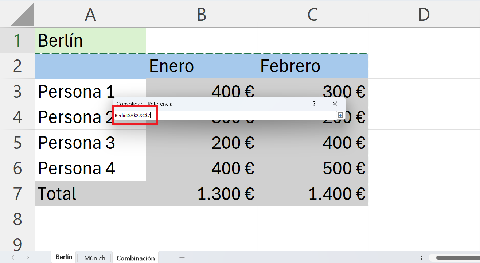Switch to the Múnich sheet tab
This screenshot has height=263, width=480.
(x=95, y=258)
